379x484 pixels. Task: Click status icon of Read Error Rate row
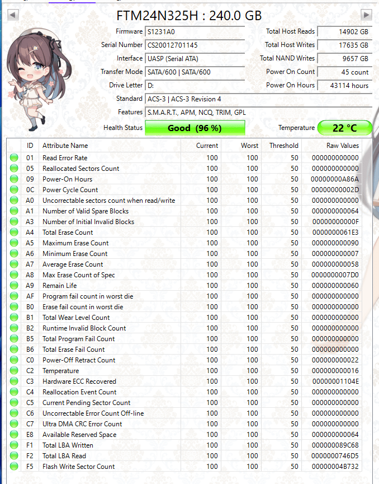coord(14,158)
